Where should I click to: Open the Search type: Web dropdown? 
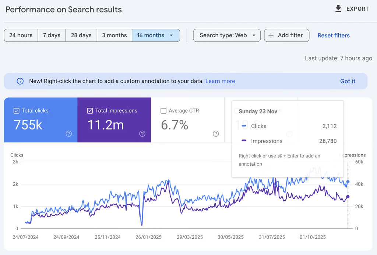(x=227, y=35)
